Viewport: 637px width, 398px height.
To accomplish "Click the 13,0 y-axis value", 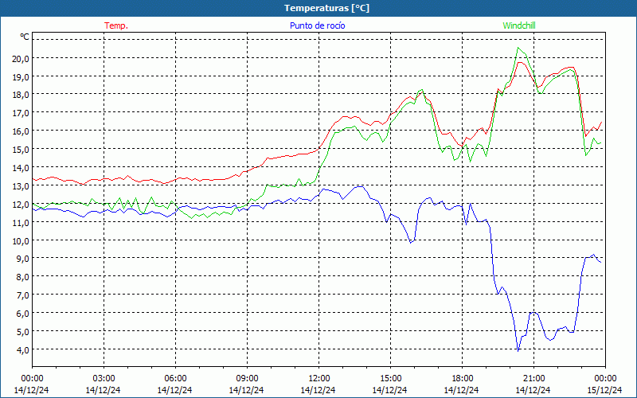I will click(x=21, y=186).
